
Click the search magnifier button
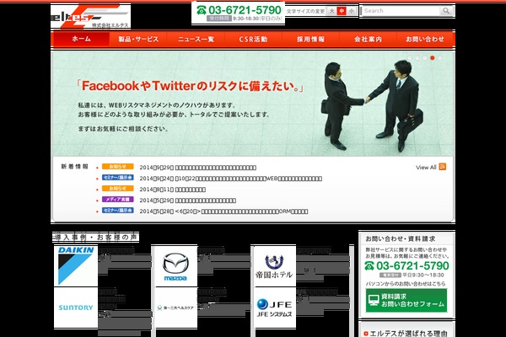click(446, 11)
